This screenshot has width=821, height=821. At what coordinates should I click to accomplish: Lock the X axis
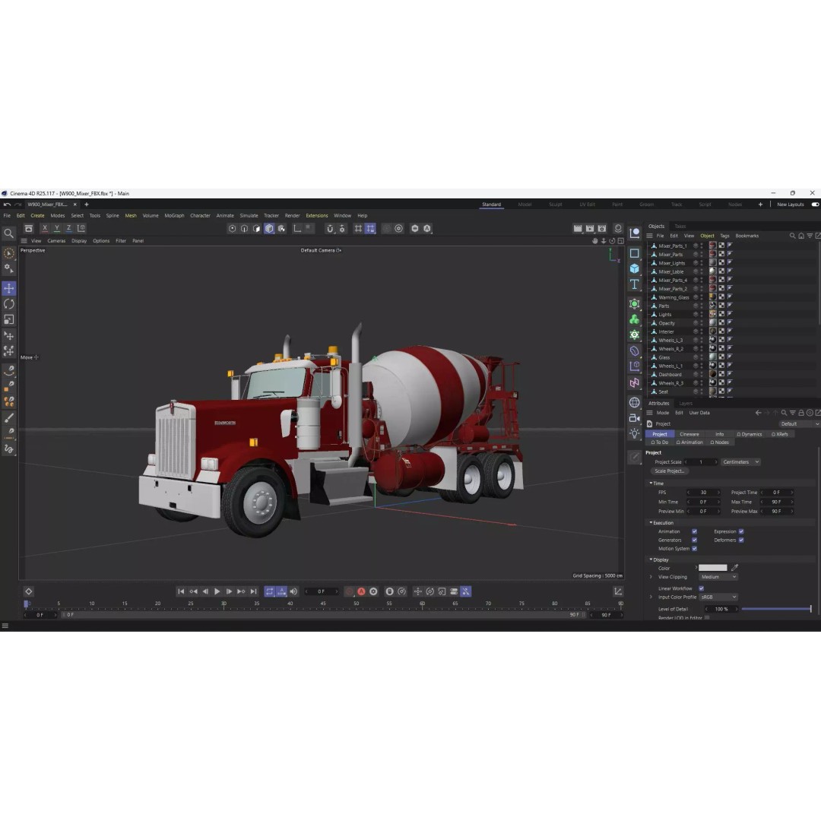pos(45,228)
